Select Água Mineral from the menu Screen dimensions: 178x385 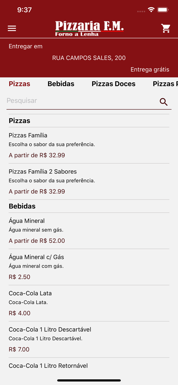click(89, 230)
